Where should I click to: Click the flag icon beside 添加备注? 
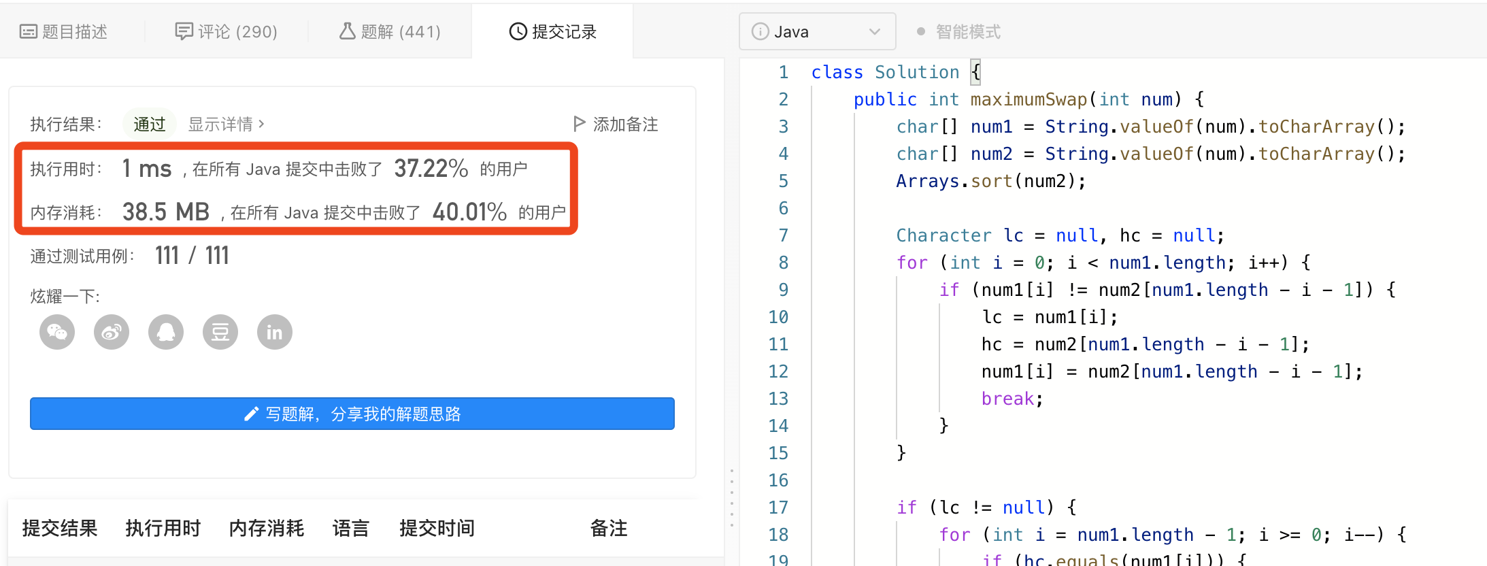click(x=579, y=124)
